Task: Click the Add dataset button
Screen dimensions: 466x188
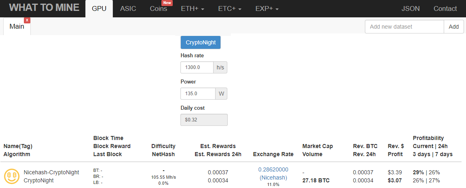Action: pos(453,27)
